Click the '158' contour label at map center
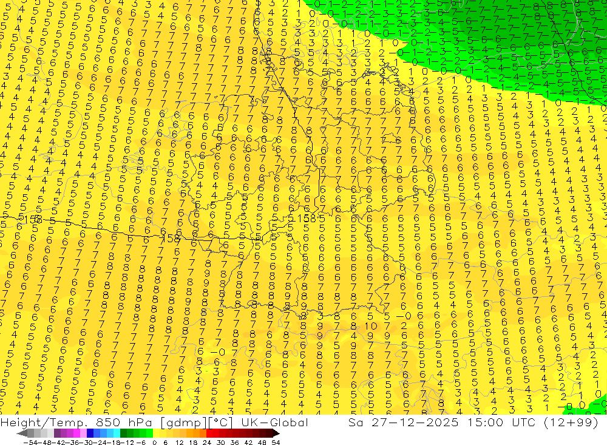This screenshot has height=445, width=607. 305,218
